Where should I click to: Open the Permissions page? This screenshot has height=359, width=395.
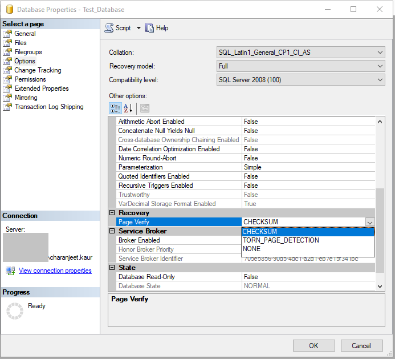(x=30, y=79)
